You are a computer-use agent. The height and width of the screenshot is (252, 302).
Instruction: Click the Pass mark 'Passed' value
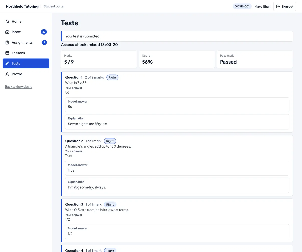(229, 62)
